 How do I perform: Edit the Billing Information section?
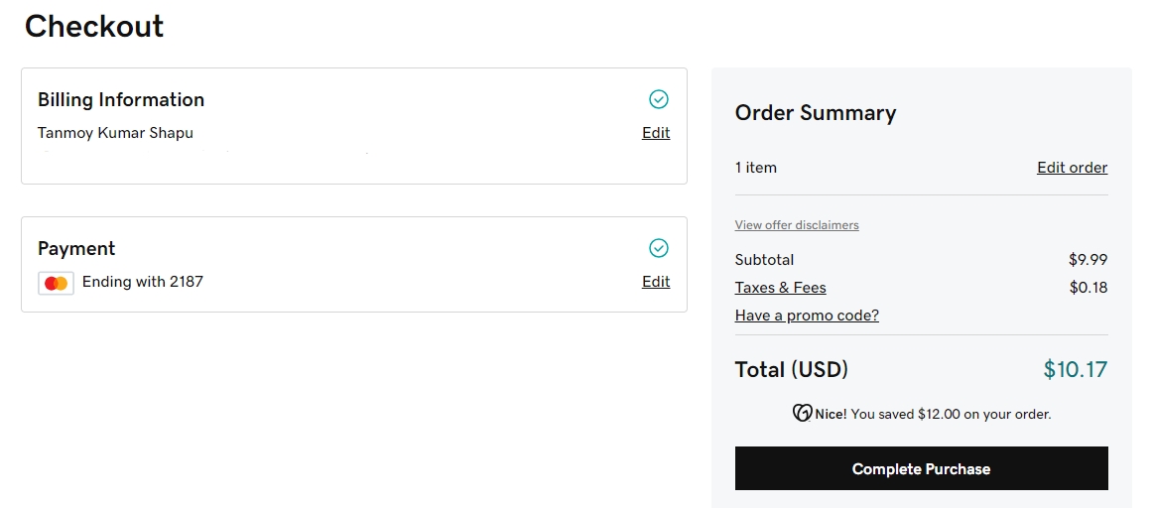[656, 133]
